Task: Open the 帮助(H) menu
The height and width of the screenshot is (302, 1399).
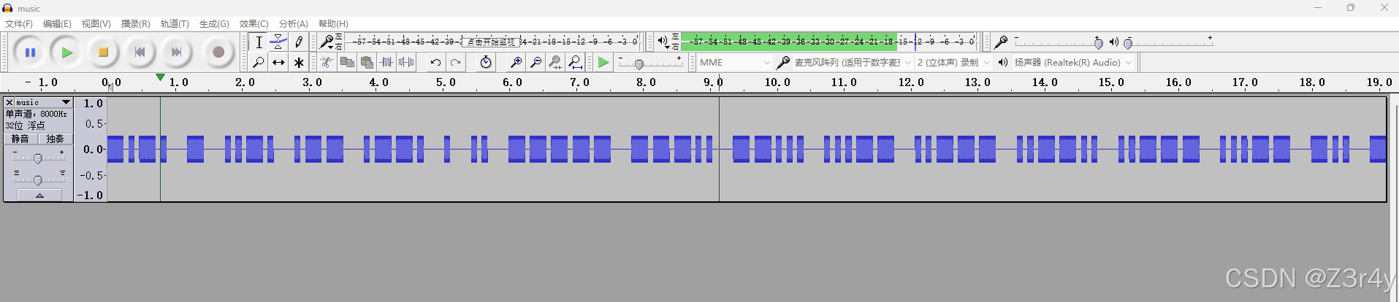Action: click(333, 24)
